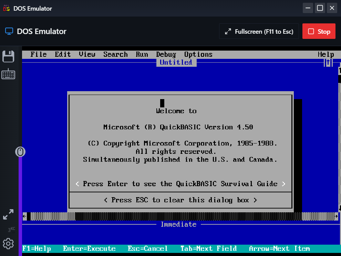This screenshot has height=256, width=341.
Task: Click the MS-DOS app icon in title bar
Action: [7, 8]
